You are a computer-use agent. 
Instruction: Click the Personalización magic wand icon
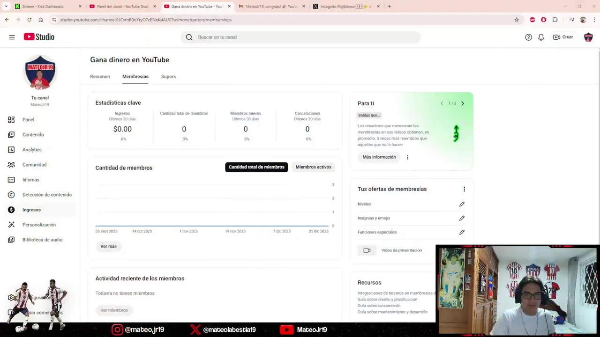pos(11,225)
